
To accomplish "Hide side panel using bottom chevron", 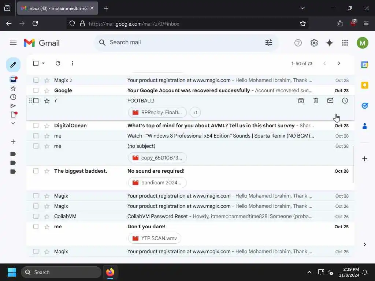I will click(x=364, y=244).
